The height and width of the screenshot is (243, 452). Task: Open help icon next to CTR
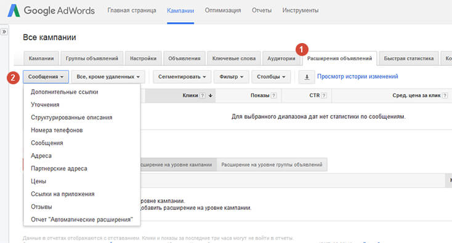coord(324,95)
